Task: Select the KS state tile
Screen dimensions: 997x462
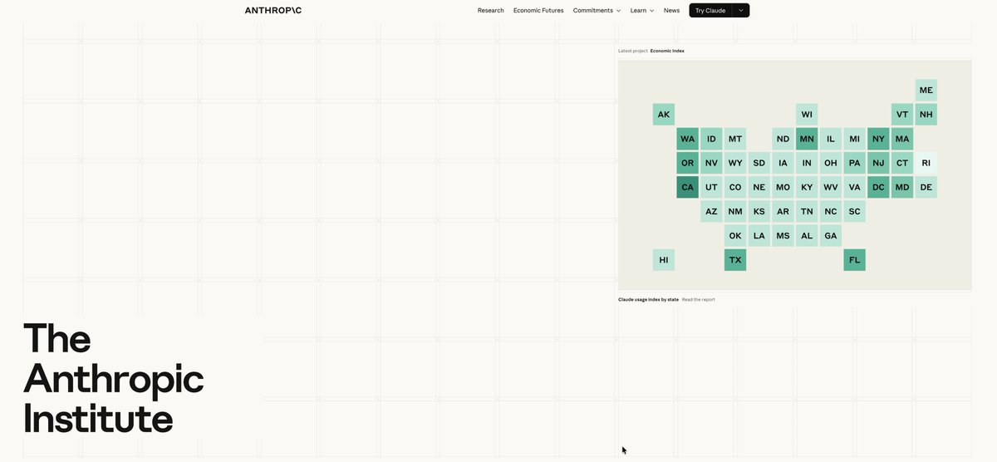Action: coord(759,211)
